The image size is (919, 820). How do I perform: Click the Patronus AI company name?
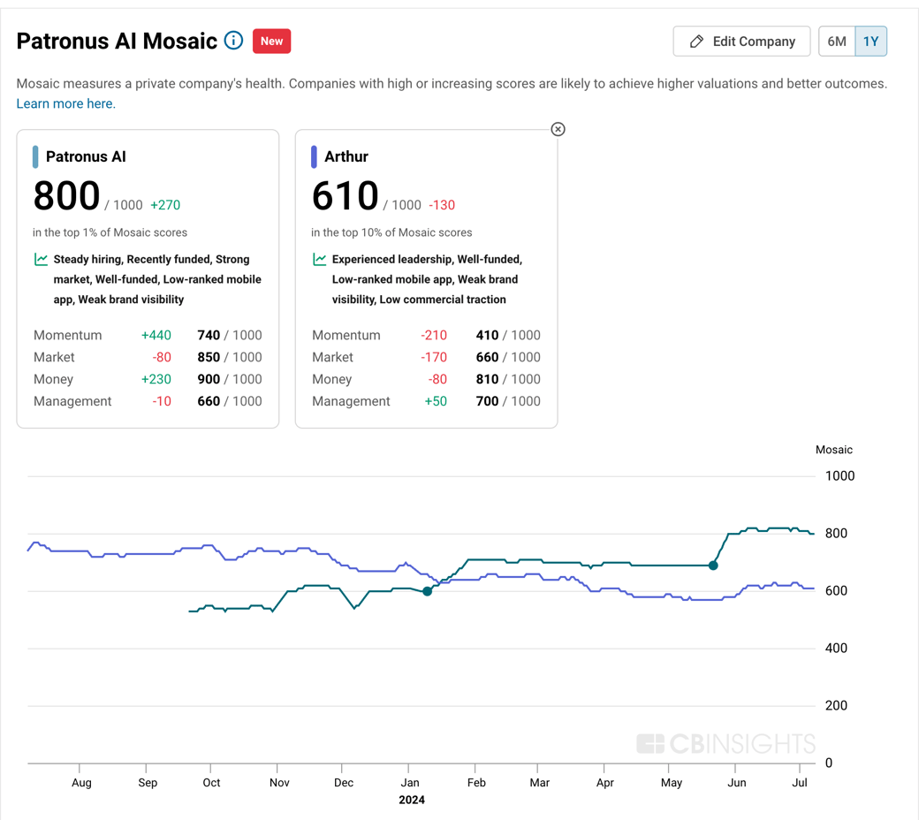click(86, 156)
